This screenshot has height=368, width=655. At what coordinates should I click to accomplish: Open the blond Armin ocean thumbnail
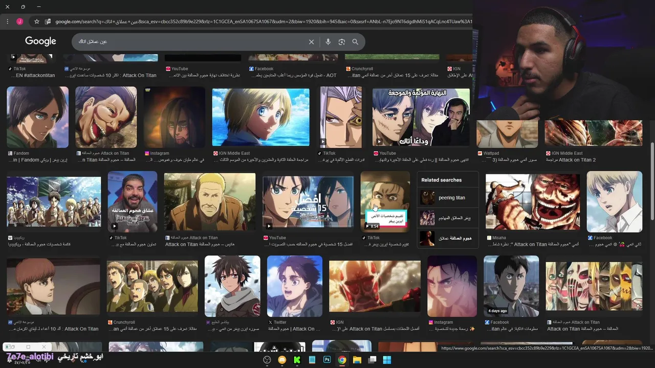pos(261,117)
